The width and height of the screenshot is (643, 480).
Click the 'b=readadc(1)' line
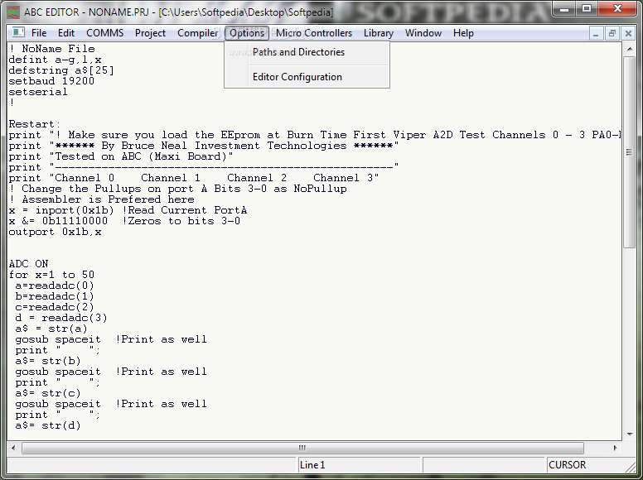tap(55, 296)
